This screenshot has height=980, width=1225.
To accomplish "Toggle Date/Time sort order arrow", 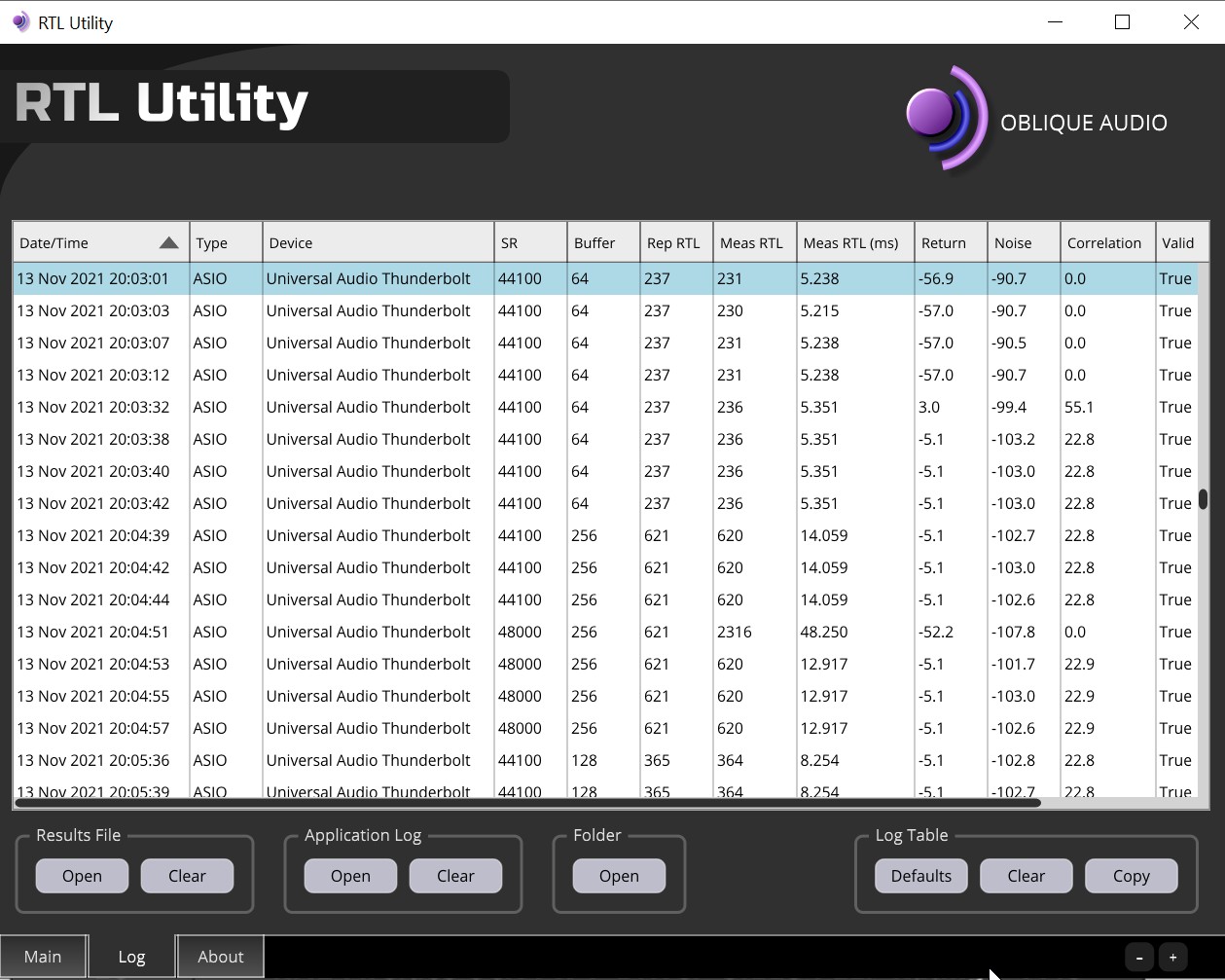I will (169, 242).
